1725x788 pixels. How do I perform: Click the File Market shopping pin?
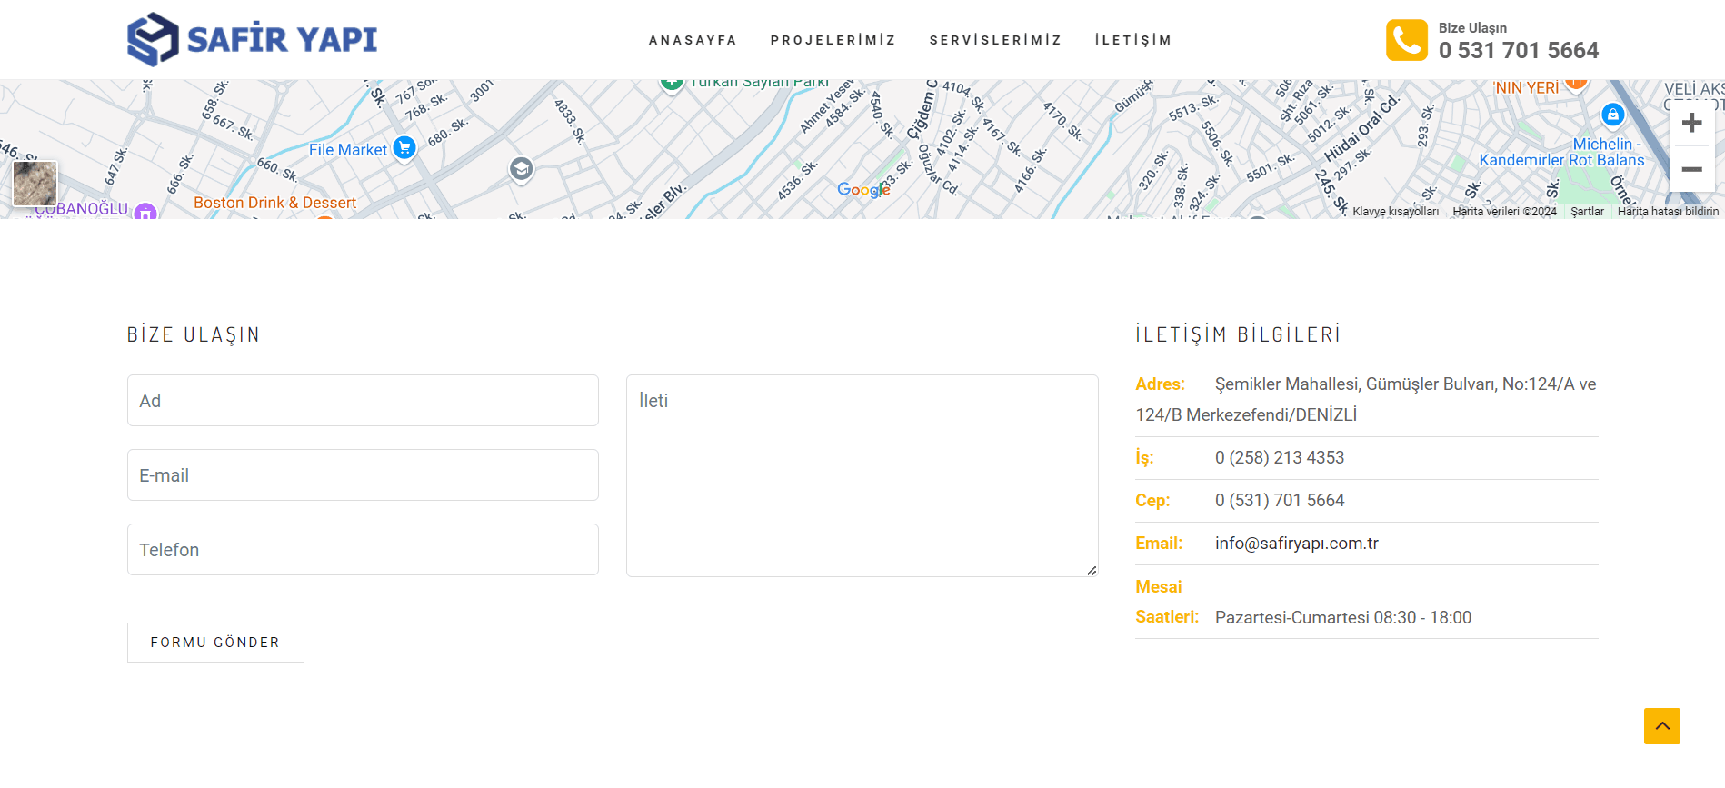pos(404,147)
